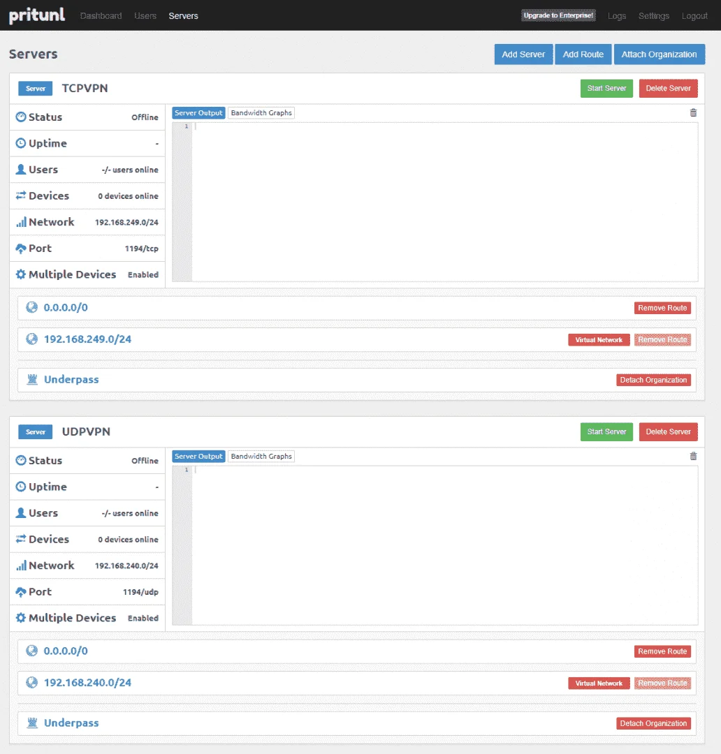
Task: Click the TCPVPN Multiple Devices gear icon
Action: (21, 274)
